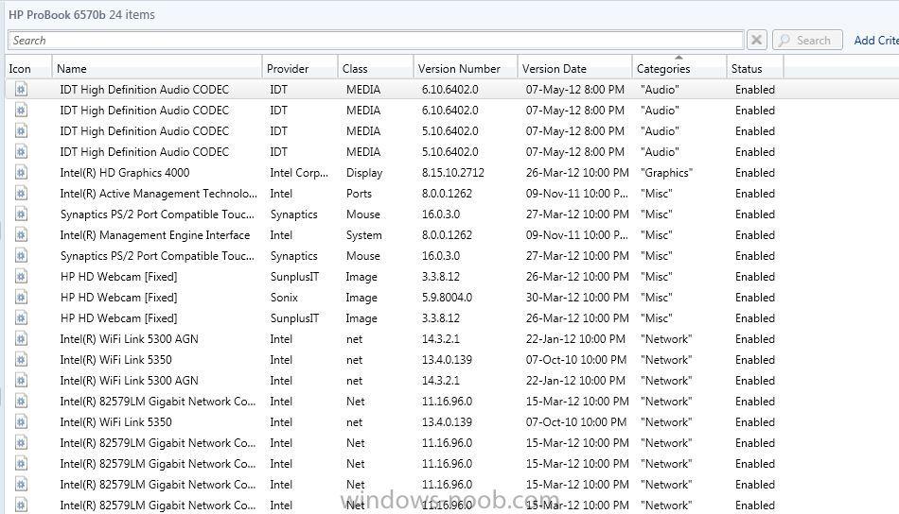This screenshot has height=514, width=899.
Task: Select the icon of the Sonix HP HD Webcam driver
Action: [21, 297]
